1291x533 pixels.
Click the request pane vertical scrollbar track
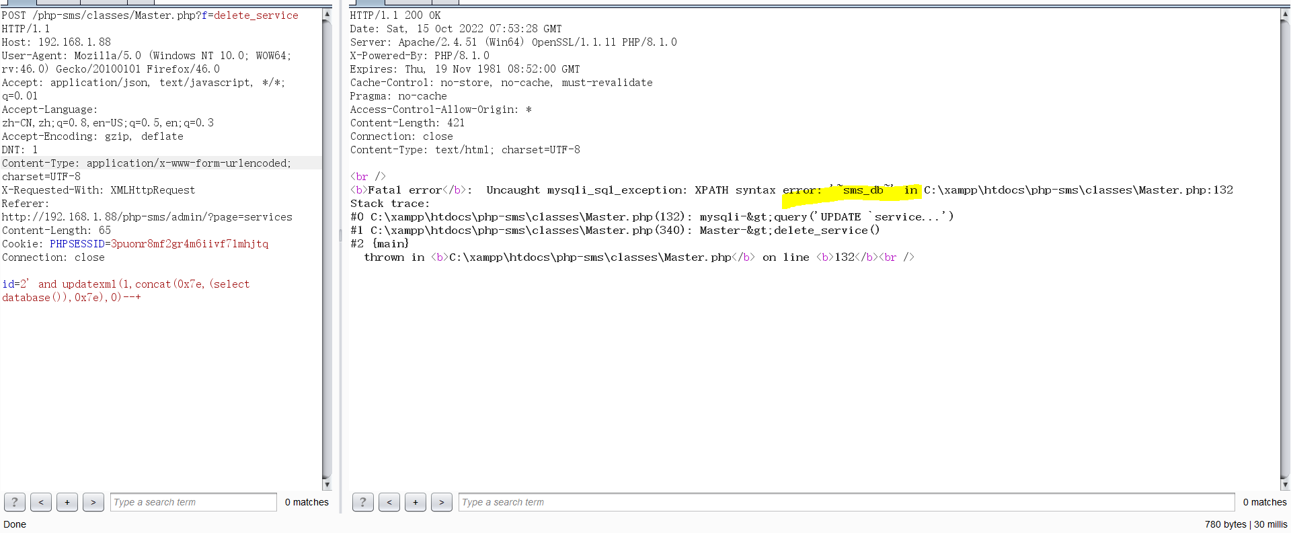327,249
